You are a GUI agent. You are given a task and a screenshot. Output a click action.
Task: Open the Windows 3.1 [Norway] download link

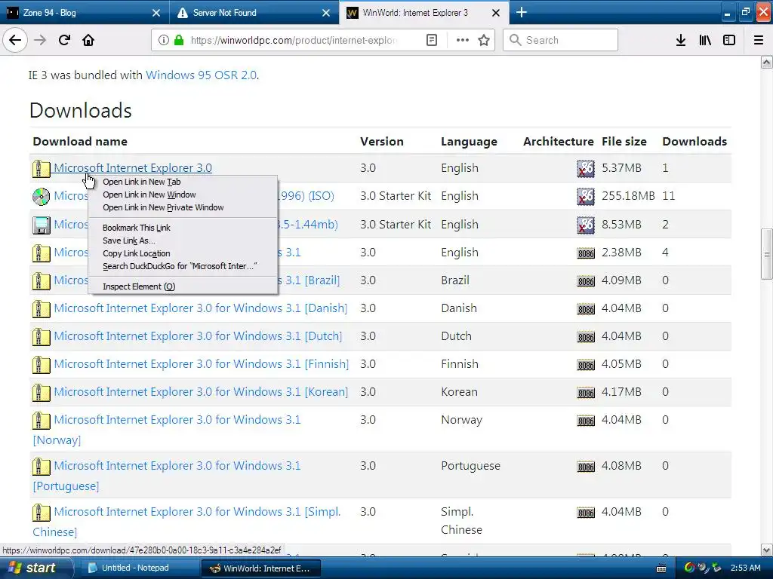tap(177, 420)
